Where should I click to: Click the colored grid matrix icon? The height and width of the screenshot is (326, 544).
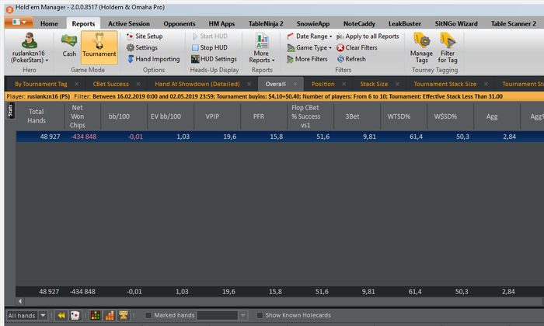tap(96, 315)
